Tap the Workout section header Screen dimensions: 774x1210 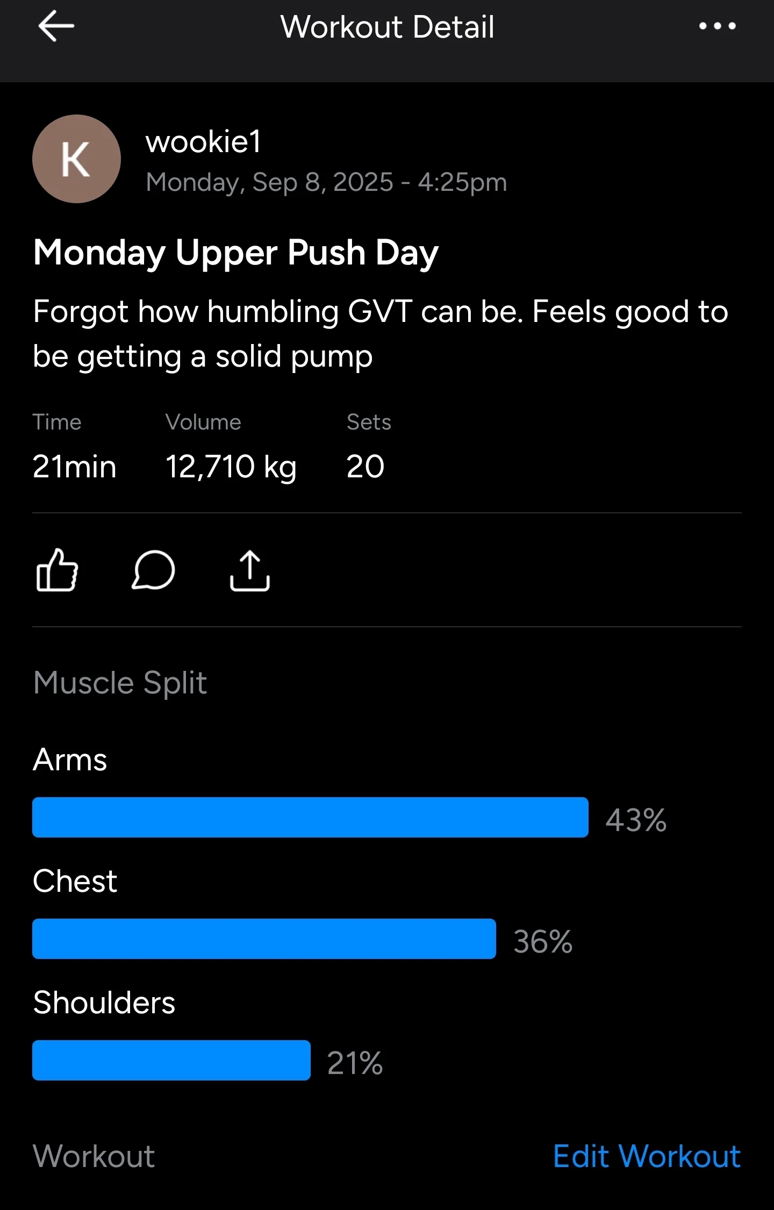(x=94, y=1156)
